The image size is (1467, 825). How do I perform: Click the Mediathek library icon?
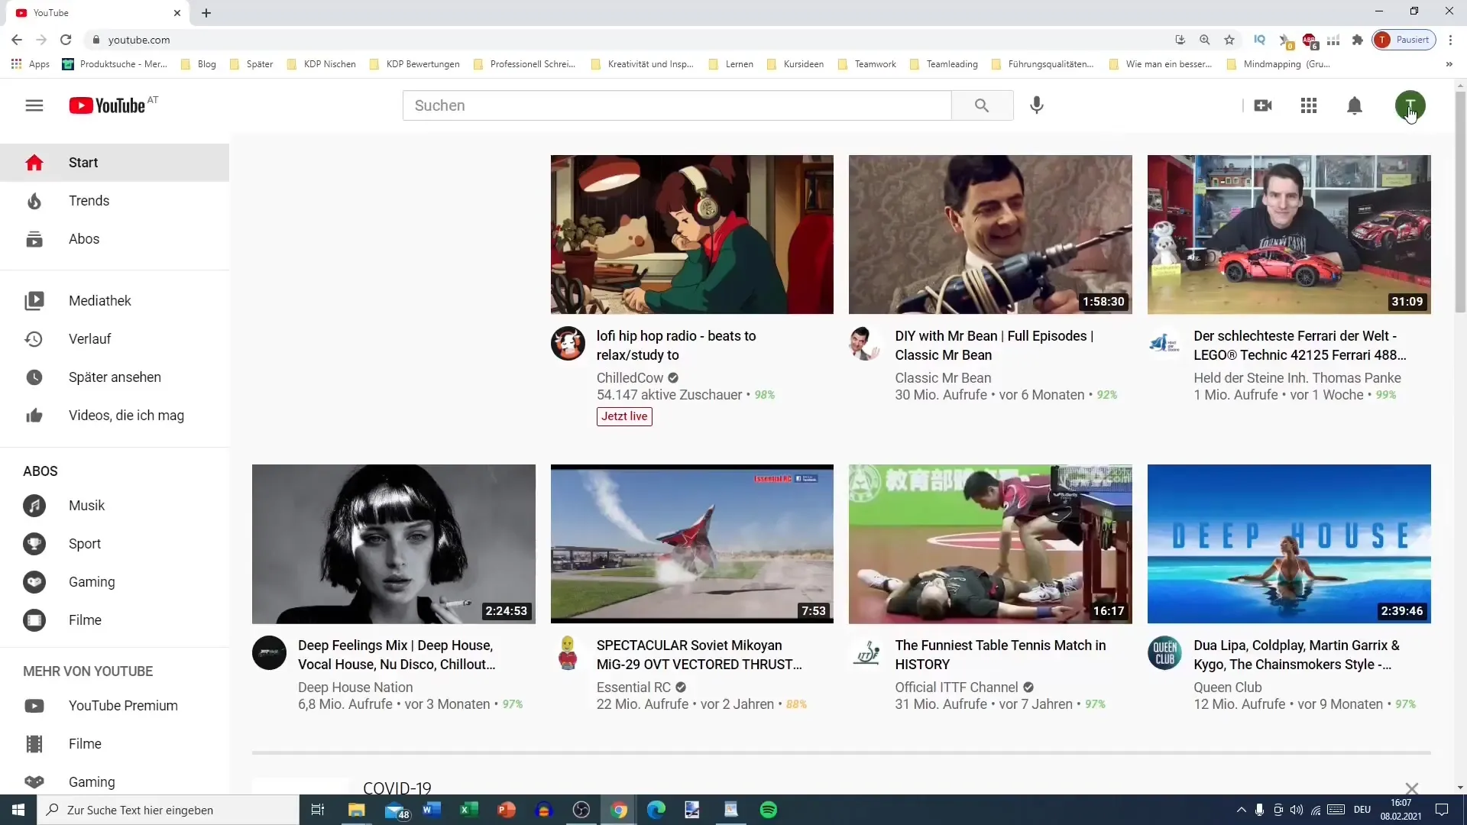click(34, 300)
